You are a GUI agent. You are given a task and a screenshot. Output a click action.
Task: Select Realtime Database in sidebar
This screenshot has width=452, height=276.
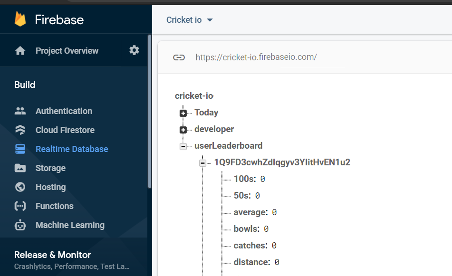point(72,149)
